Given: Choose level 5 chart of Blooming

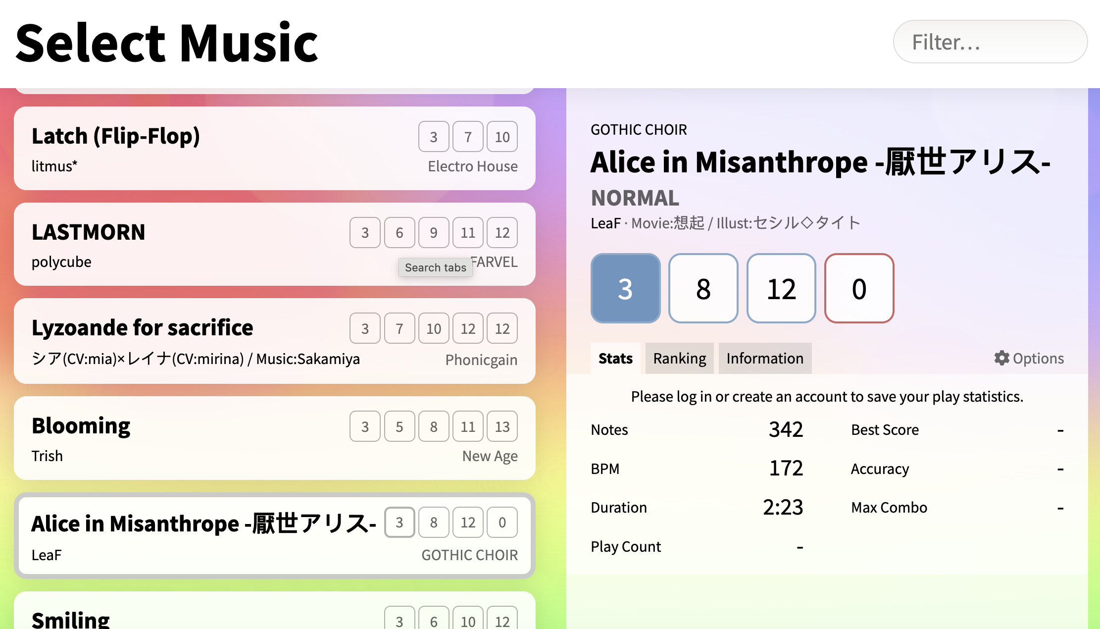Looking at the screenshot, I should [400, 426].
